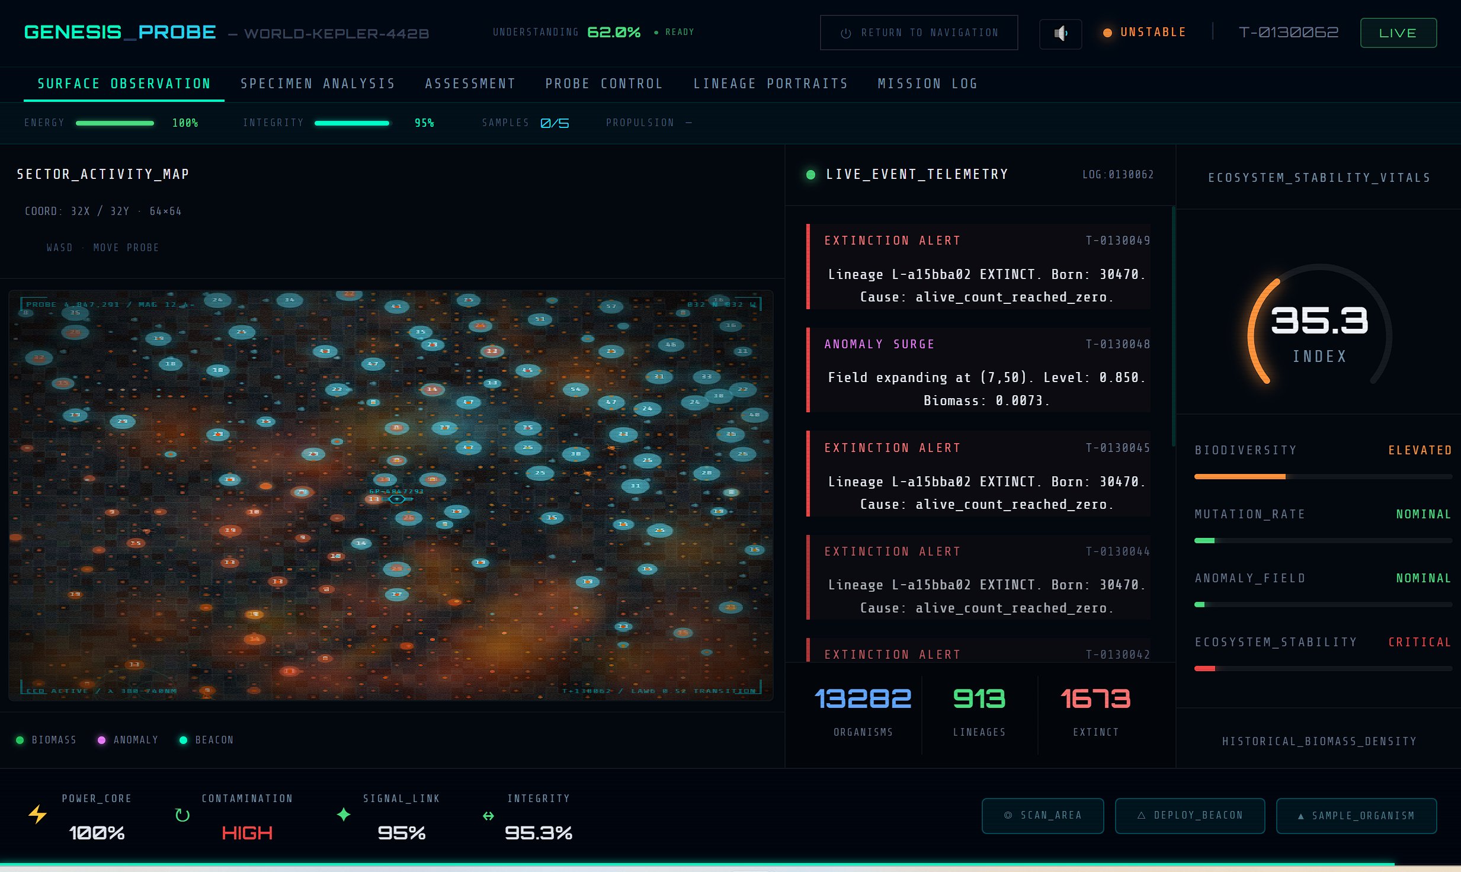
Task: Click the CONTAMINATION rotation icon
Action: click(x=182, y=815)
